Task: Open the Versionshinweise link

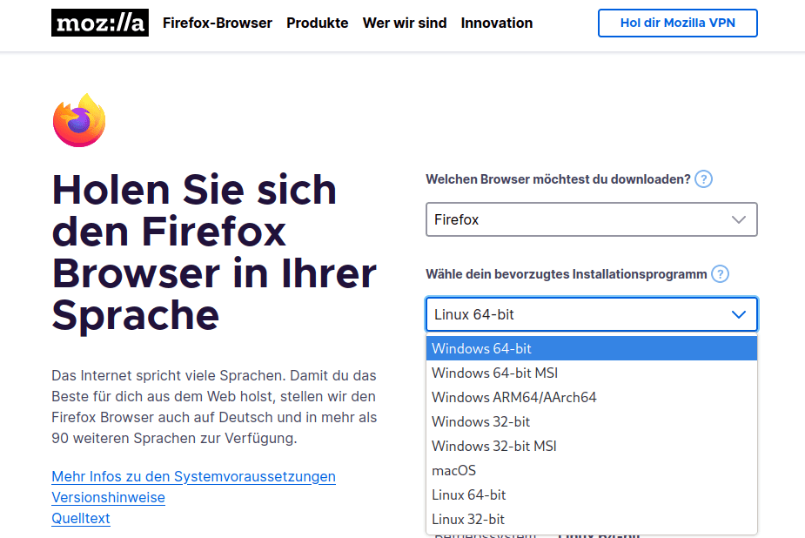Action: tap(108, 497)
